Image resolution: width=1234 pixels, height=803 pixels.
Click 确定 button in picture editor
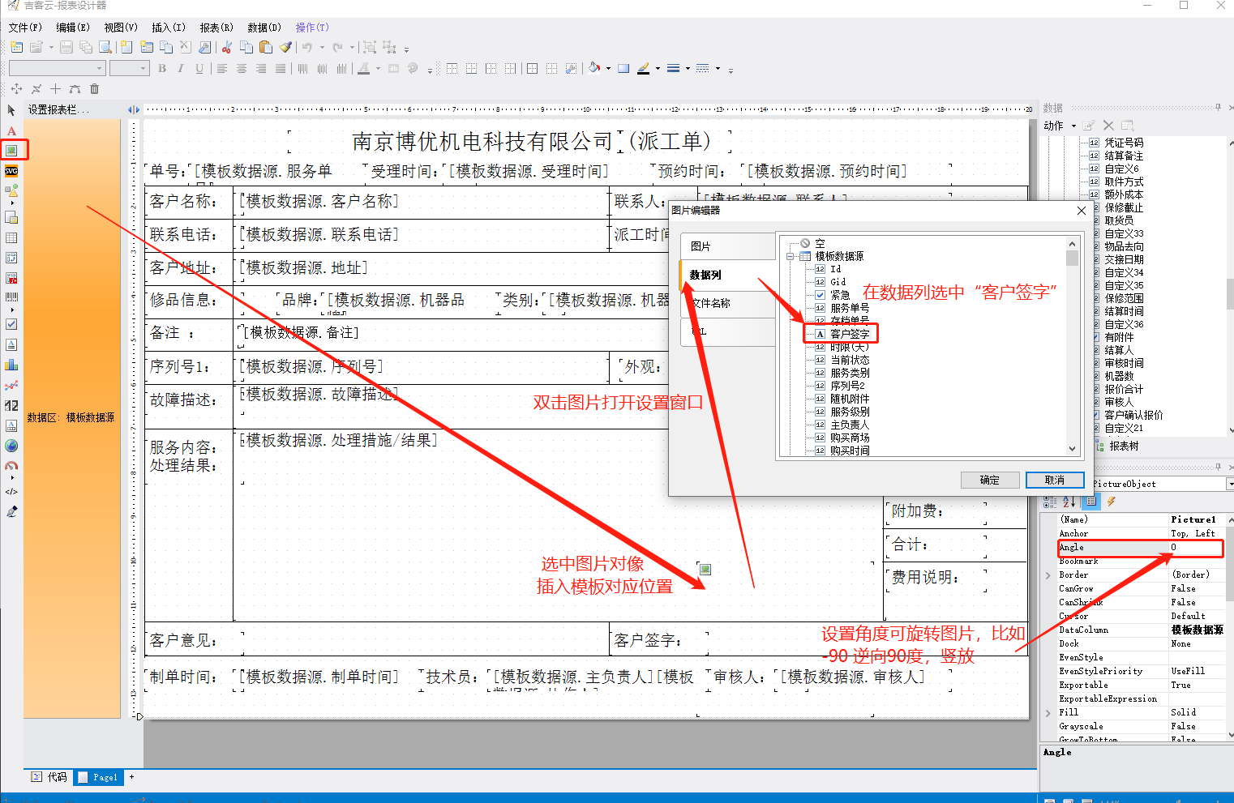point(990,481)
